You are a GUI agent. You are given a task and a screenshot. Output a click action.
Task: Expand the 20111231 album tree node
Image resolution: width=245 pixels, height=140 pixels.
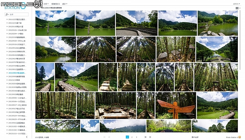[7, 23]
